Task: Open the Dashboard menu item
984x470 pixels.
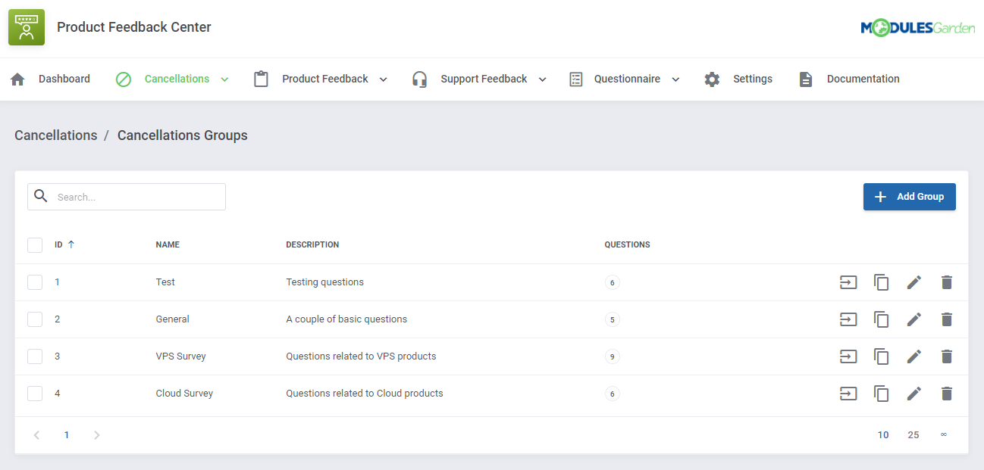Action: 64,79
